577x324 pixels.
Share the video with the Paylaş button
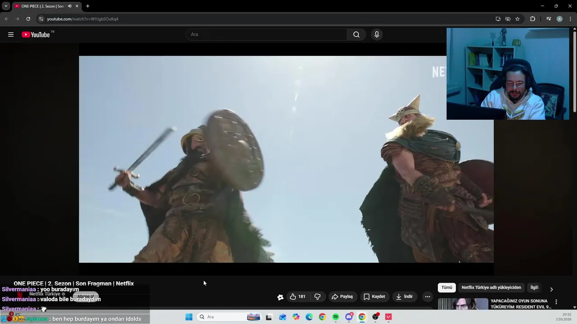(342, 297)
